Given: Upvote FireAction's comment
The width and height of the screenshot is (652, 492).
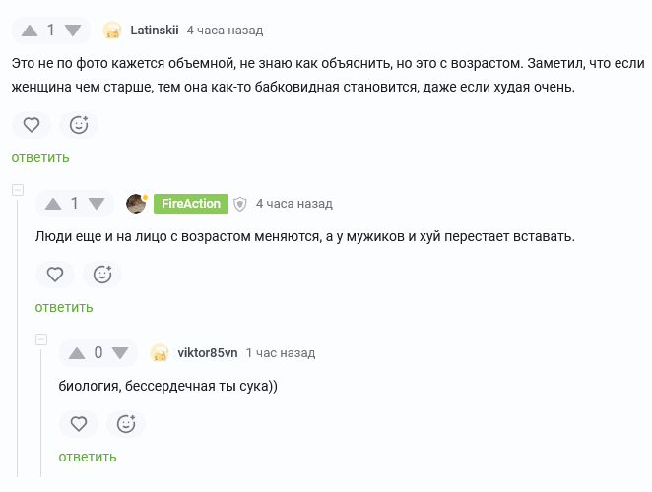Looking at the screenshot, I should pyautogui.click(x=53, y=204).
